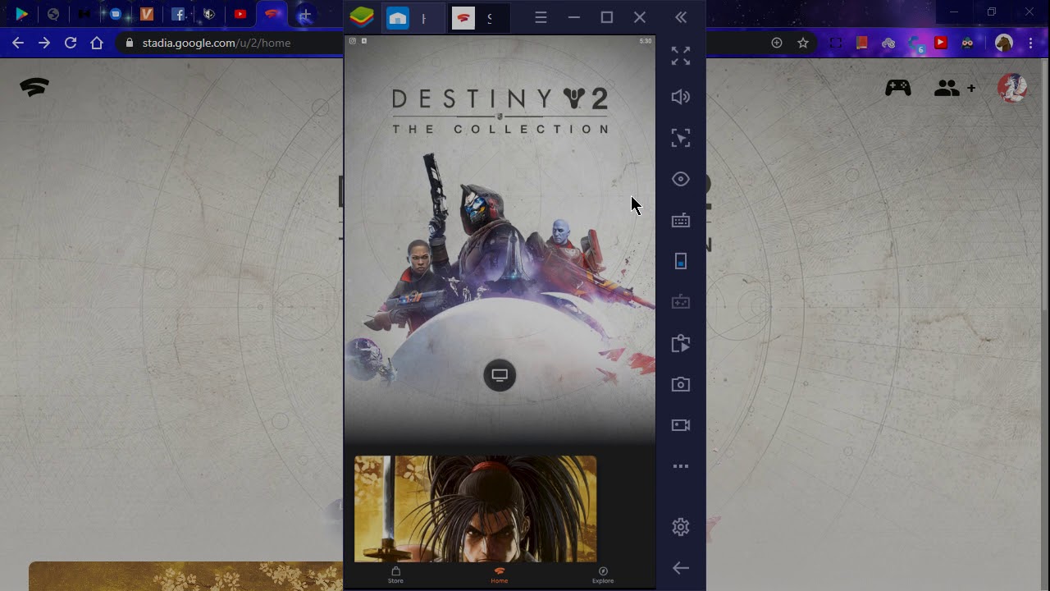1050x591 pixels.
Task: Open Stadia logo on web page
Action: coord(34,87)
